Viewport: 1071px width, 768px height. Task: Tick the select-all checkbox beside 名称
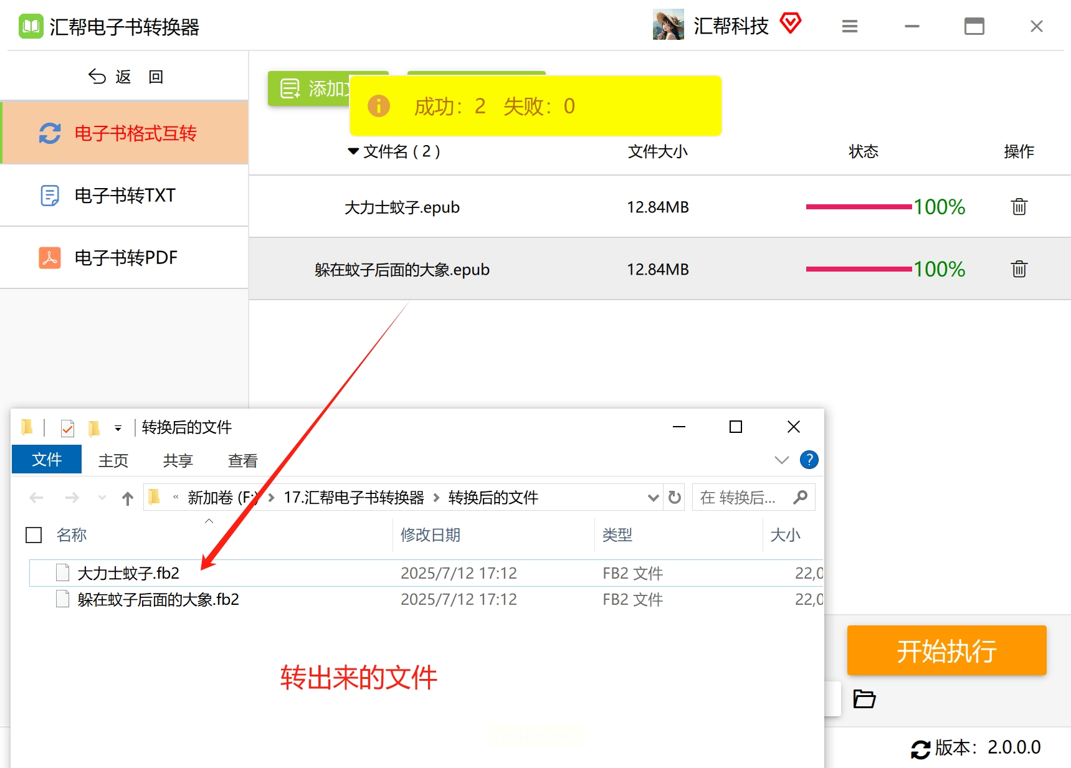click(34, 535)
